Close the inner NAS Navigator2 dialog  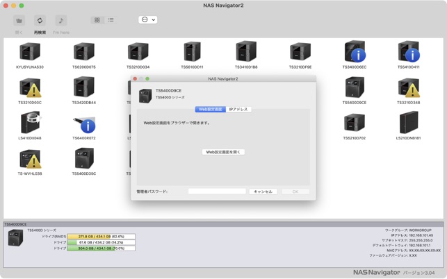135,78
